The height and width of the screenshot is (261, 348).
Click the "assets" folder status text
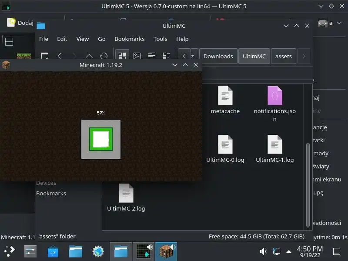click(57, 236)
